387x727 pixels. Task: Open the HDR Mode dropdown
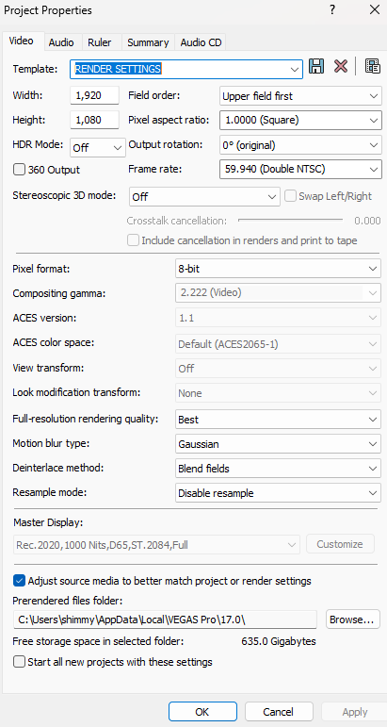[97, 148]
